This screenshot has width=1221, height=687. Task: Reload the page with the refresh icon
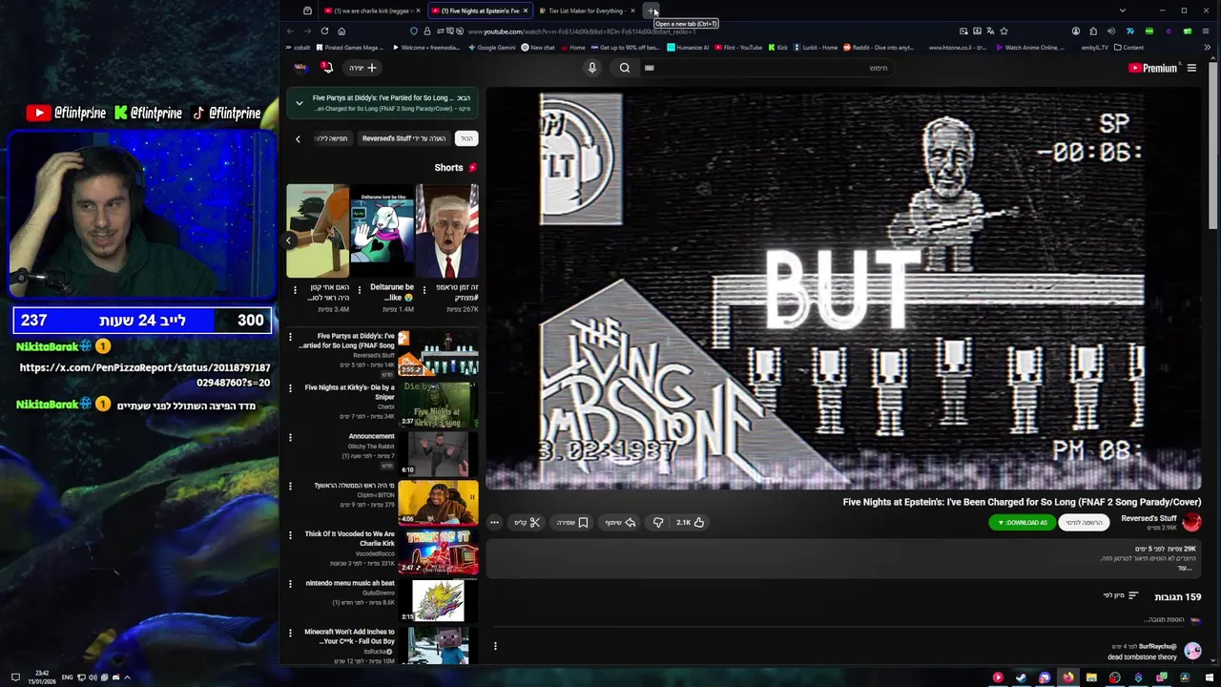point(324,31)
